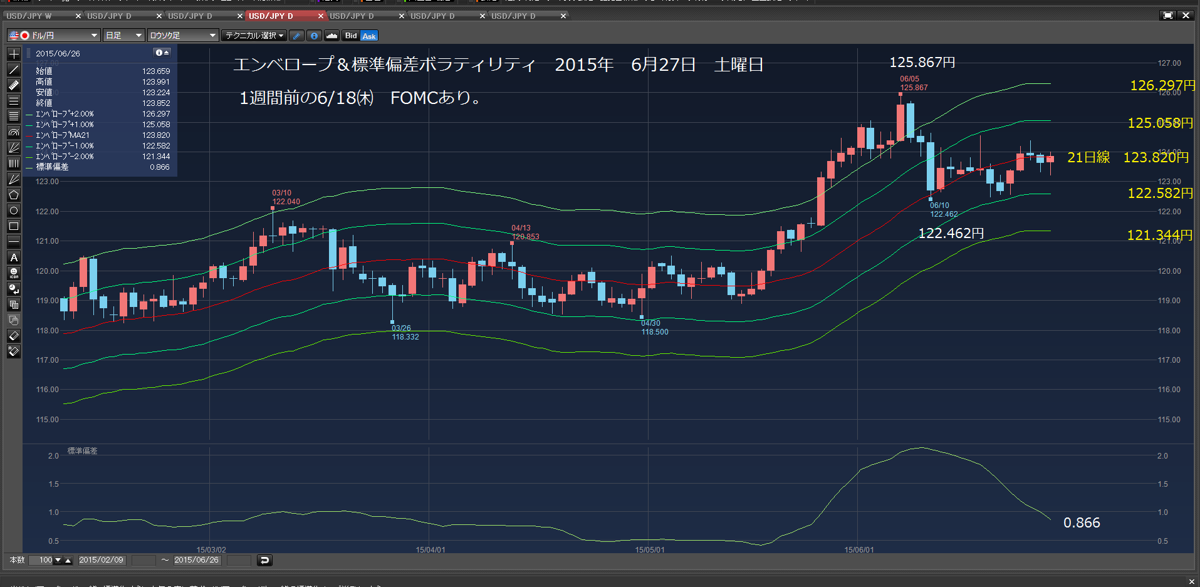Select the trend line drawing tool
Image resolution: width=1200 pixels, height=587 pixels.
click(x=14, y=70)
